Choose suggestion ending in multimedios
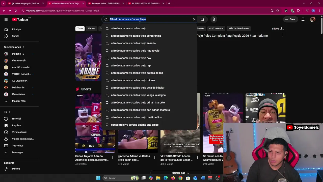The height and width of the screenshot is (182, 323). tap(149, 117)
